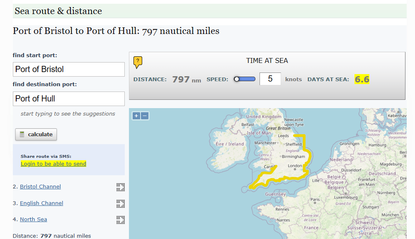Screen dimensions: 415x239
Task: Open map snippet icon beside North Sea
Action: (x=120, y=220)
